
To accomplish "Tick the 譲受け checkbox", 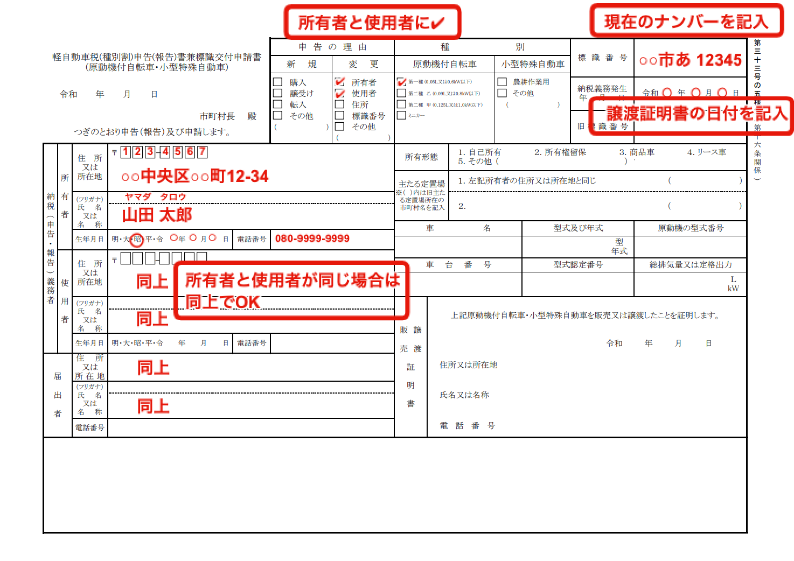I will 278,93.
